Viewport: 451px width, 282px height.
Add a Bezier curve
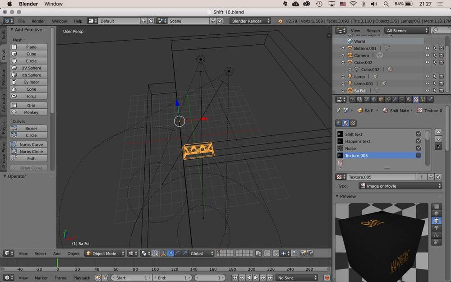click(28, 128)
